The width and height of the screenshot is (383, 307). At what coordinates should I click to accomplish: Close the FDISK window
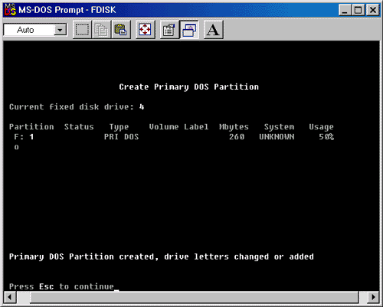point(373,10)
